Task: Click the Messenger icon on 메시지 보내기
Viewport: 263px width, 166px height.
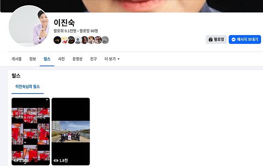Action: tap(233, 40)
